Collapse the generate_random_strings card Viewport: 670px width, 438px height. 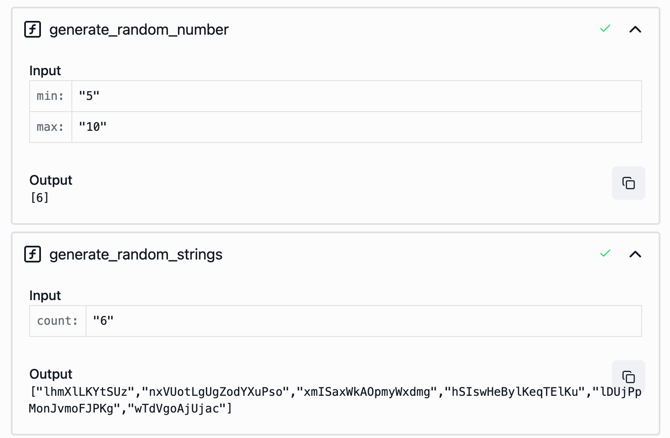coord(635,254)
